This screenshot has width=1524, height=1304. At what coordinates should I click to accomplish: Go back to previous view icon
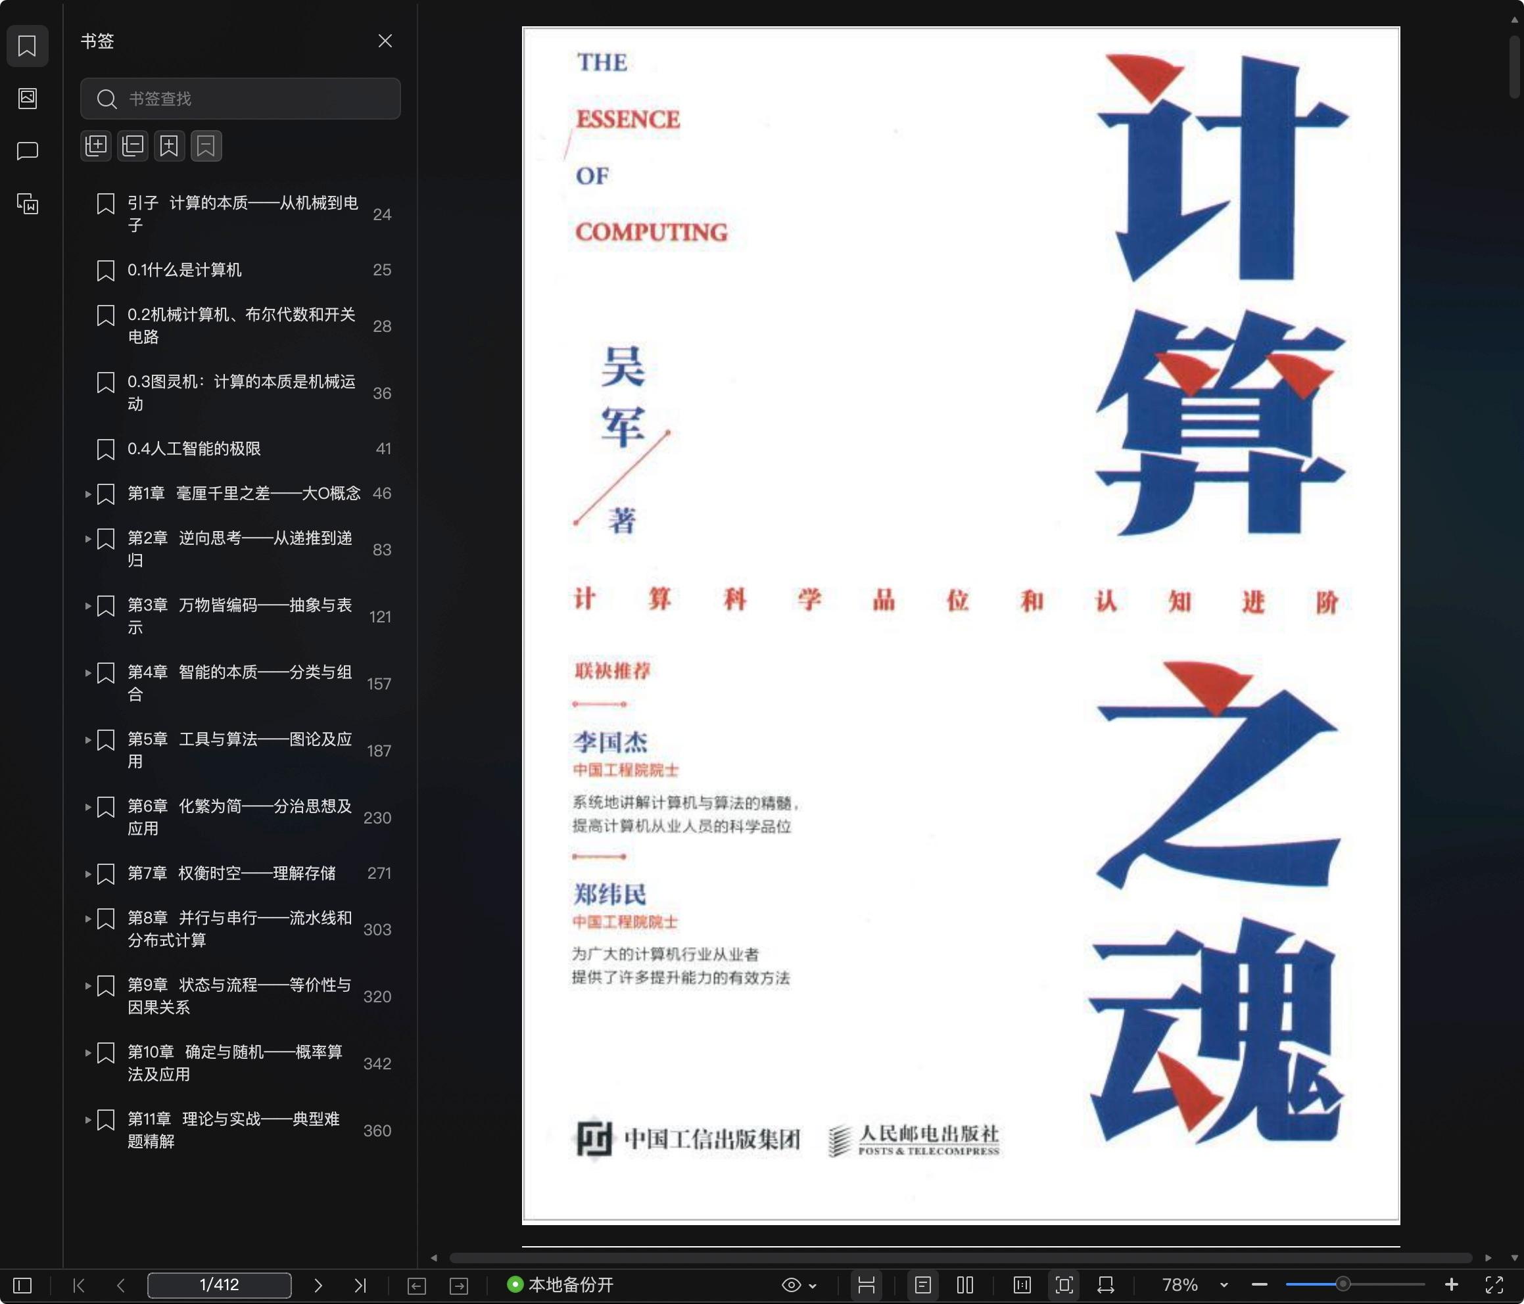coord(417,1286)
